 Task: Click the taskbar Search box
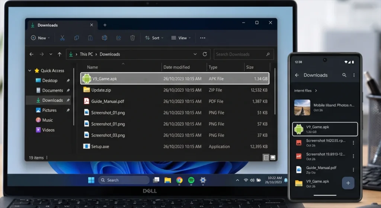[124, 180]
